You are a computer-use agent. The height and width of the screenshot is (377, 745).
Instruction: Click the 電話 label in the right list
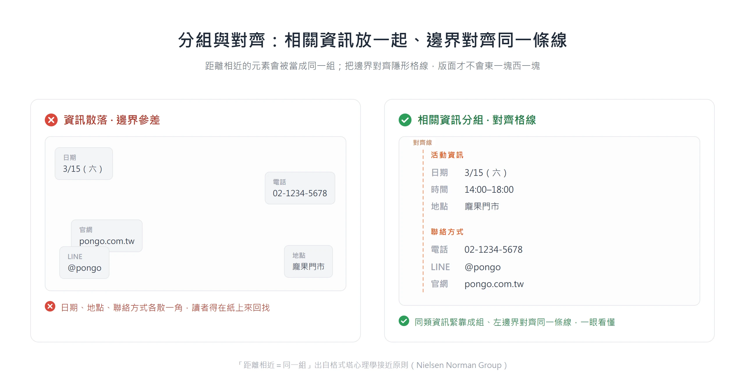tap(439, 249)
